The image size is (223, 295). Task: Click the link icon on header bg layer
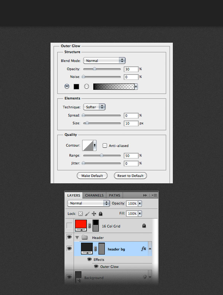click(x=96, y=249)
